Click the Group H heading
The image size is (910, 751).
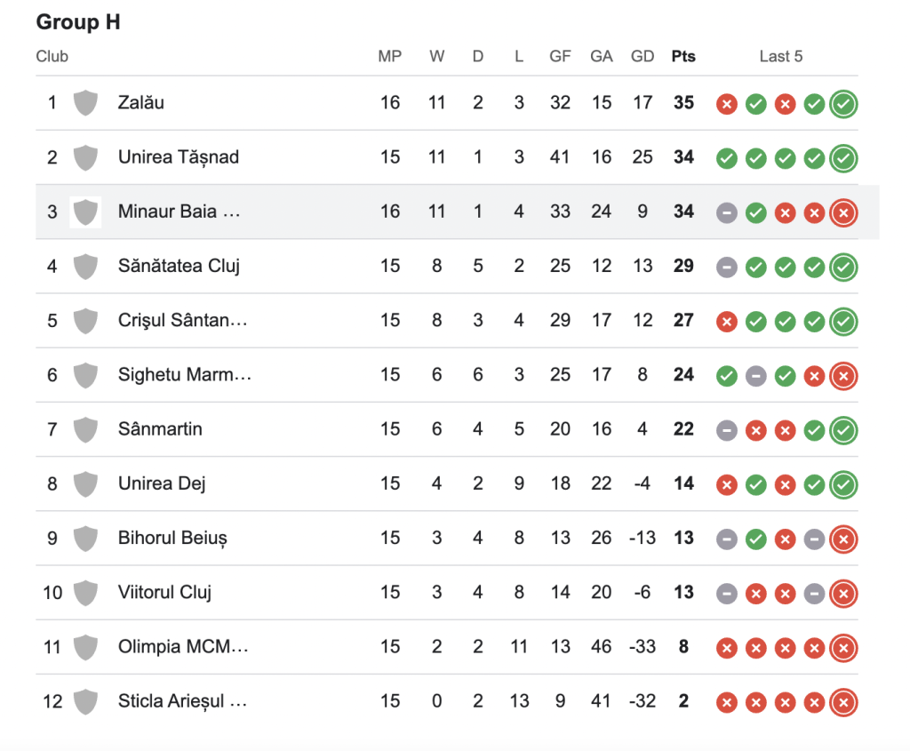[x=78, y=23]
